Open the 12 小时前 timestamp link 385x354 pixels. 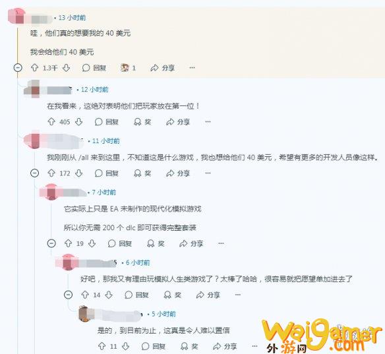[95, 90]
